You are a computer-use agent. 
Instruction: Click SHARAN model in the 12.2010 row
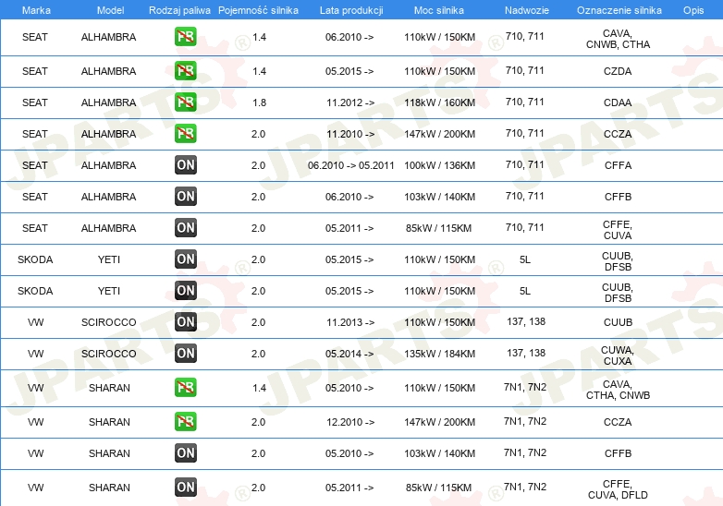click(109, 422)
